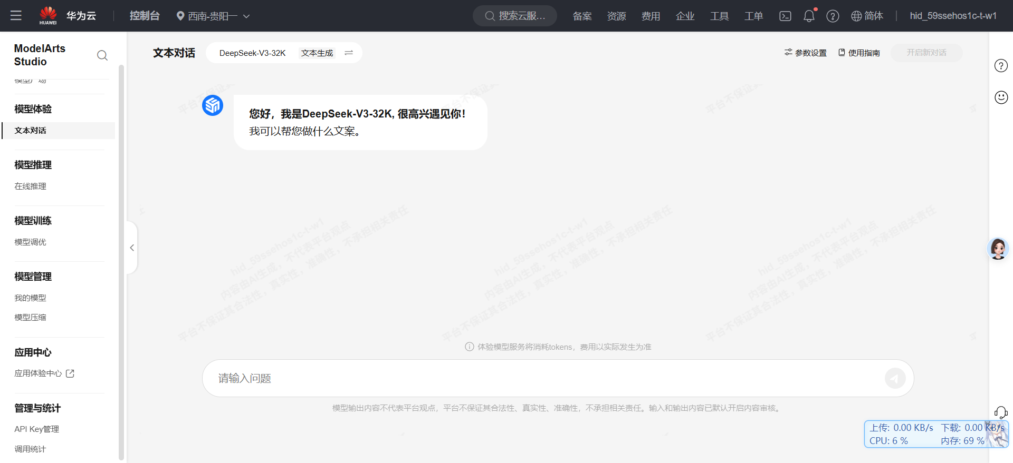Click the Huawei Cloud logo
Viewport: 1013px width, 463px height.
(x=68, y=16)
